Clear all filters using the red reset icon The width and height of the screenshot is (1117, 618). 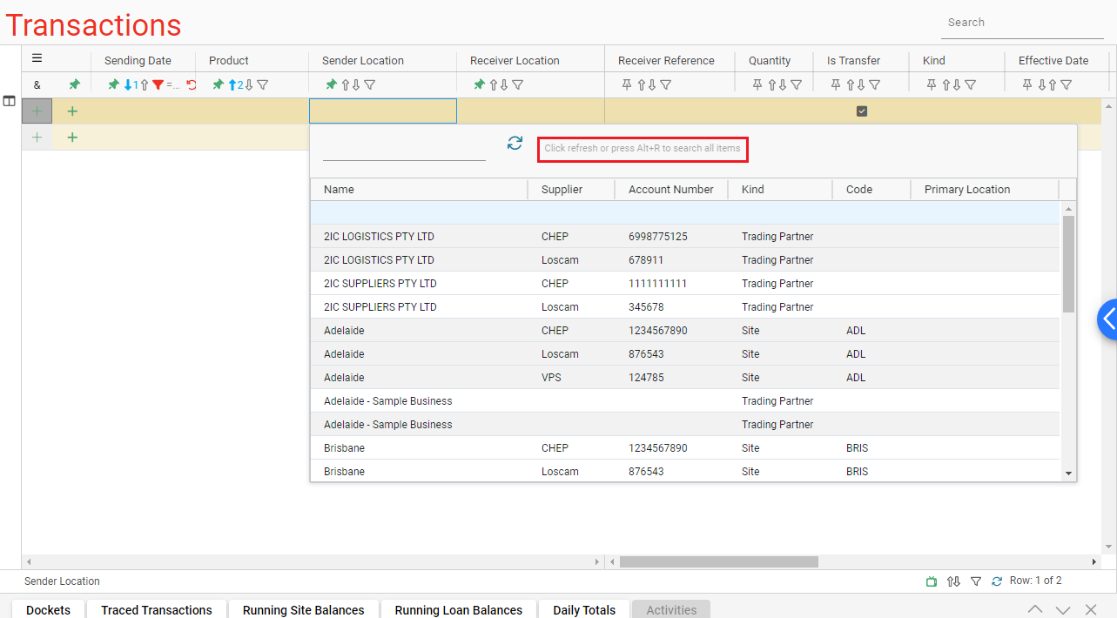(191, 84)
